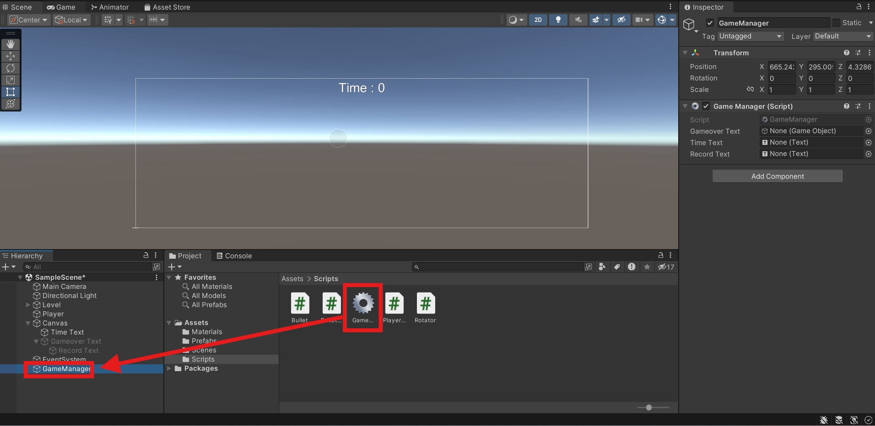Switch to the Game tab

tap(61, 7)
